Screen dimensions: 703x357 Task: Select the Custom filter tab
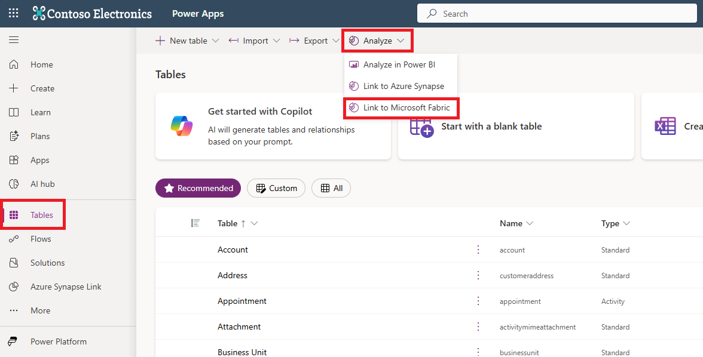tap(276, 188)
